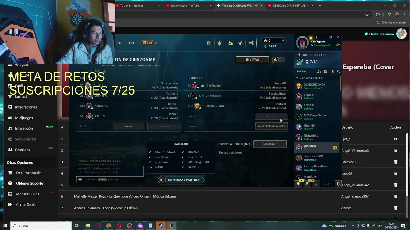This screenshot has height=230, width=410.
Task: Open the Collection icon in League client header
Action: click(230, 43)
